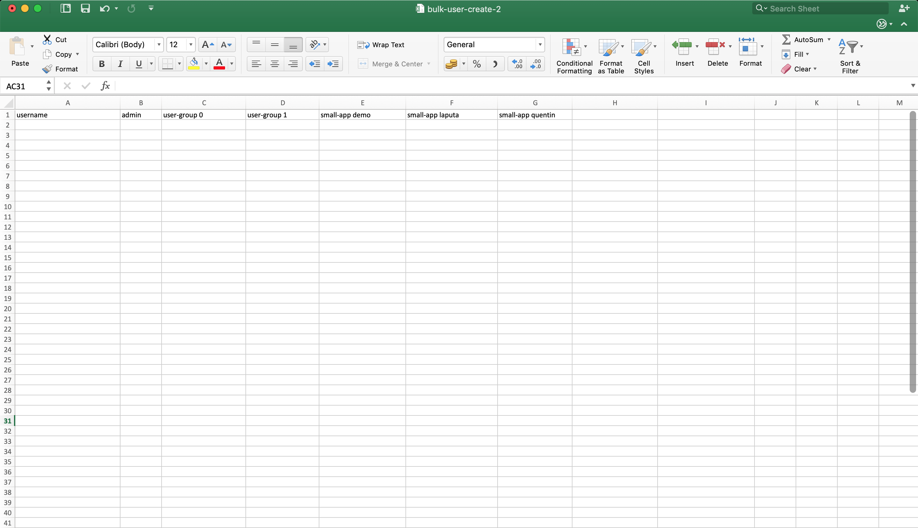918x528 pixels.
Task: Open the Sort & Filter menu
Action: [x=850, y=55]
